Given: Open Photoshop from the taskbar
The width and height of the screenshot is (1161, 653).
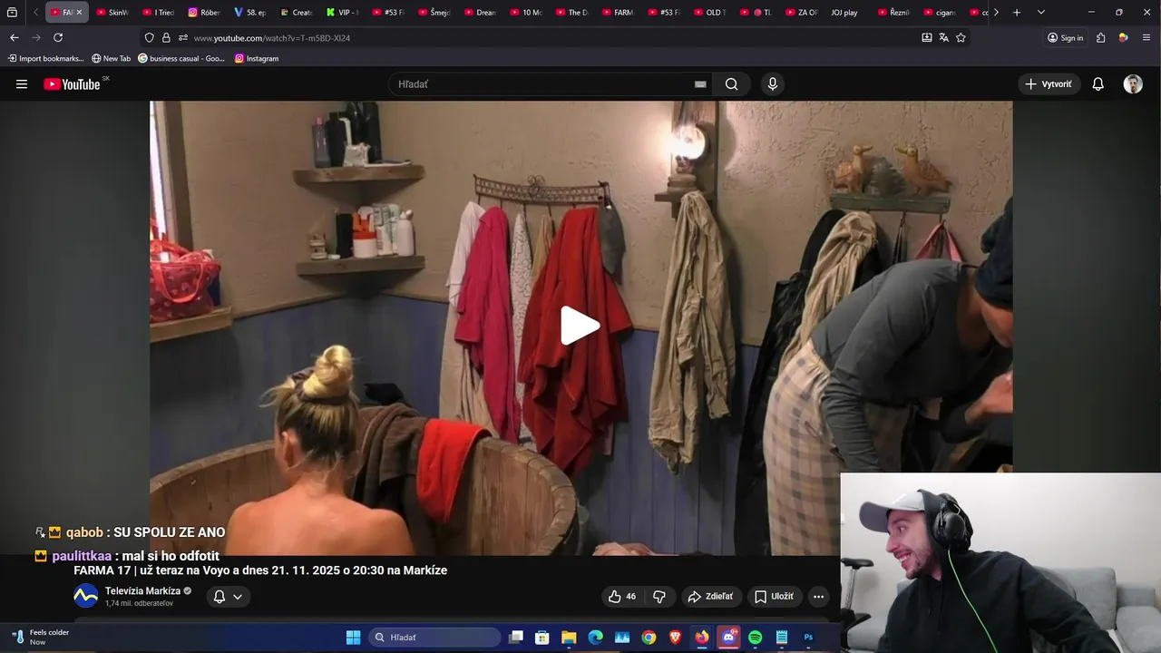Looking at the screenshot, I should pos(808,638).
